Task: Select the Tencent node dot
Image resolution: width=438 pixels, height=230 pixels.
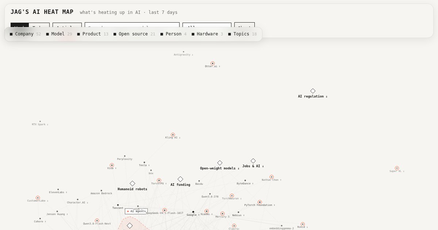Action: (118, 205)
